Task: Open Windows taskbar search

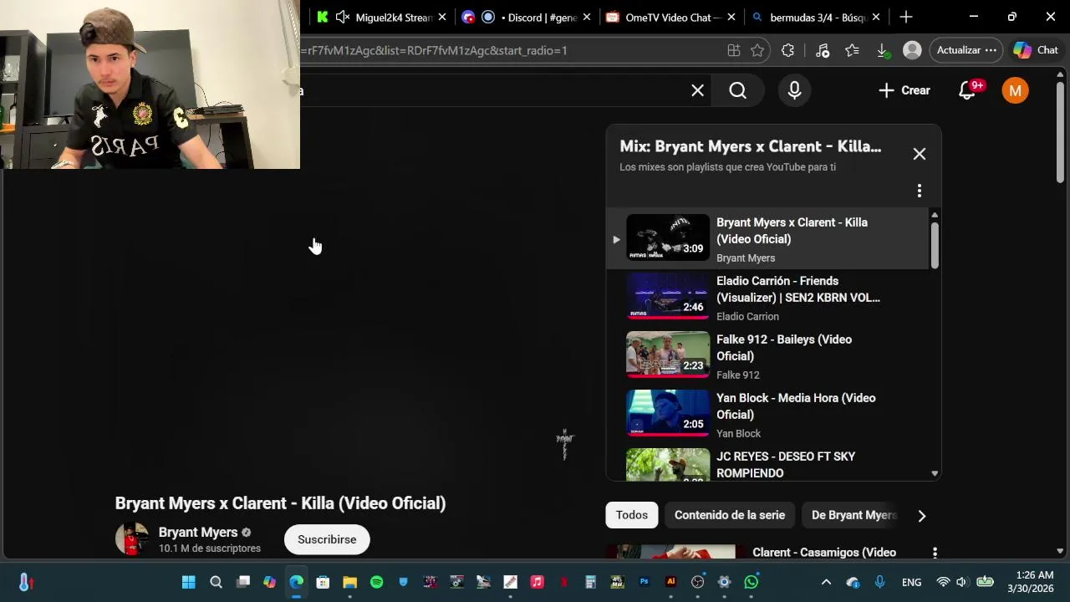Action: coord(216,582)
